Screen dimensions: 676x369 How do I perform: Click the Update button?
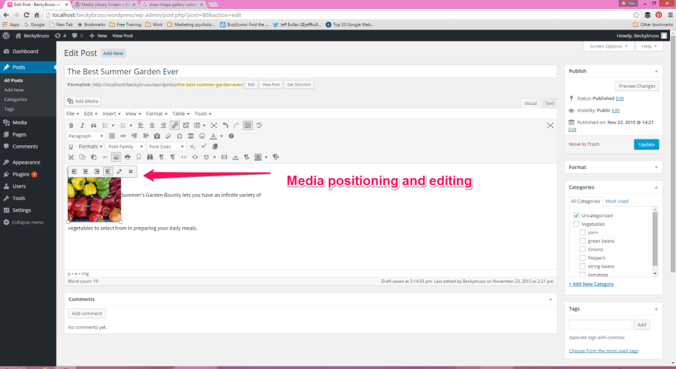646,145
